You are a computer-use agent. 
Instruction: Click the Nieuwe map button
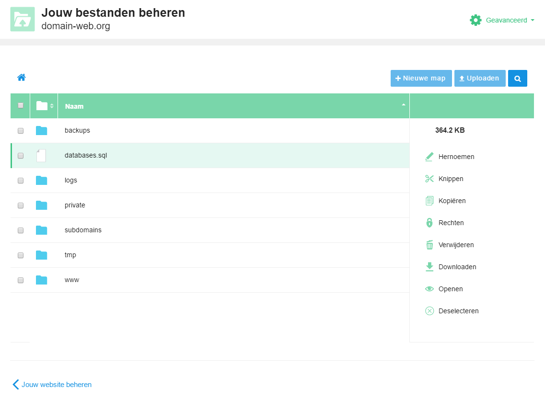coord(421,79)
